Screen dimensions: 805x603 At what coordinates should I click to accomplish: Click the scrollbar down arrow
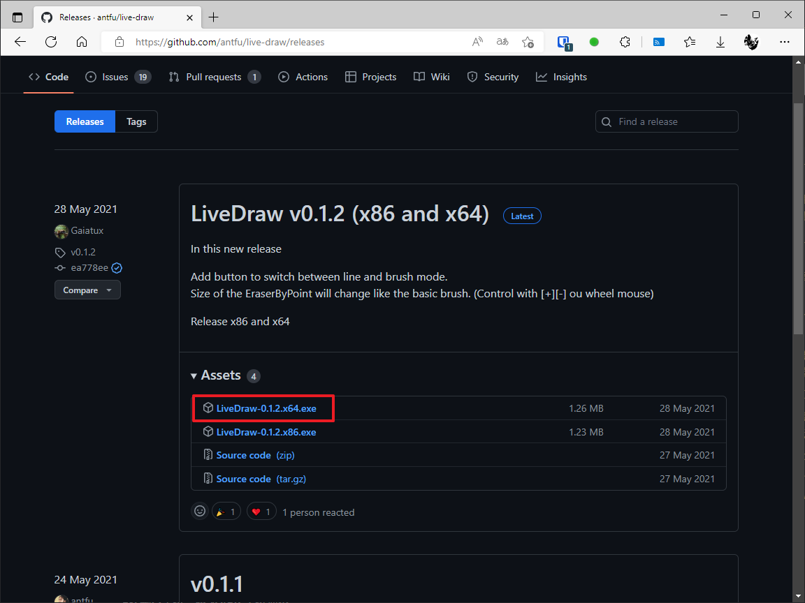(798, 596)
